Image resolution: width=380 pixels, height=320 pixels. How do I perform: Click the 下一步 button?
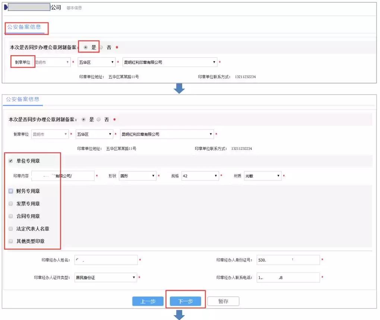point(185,301)
